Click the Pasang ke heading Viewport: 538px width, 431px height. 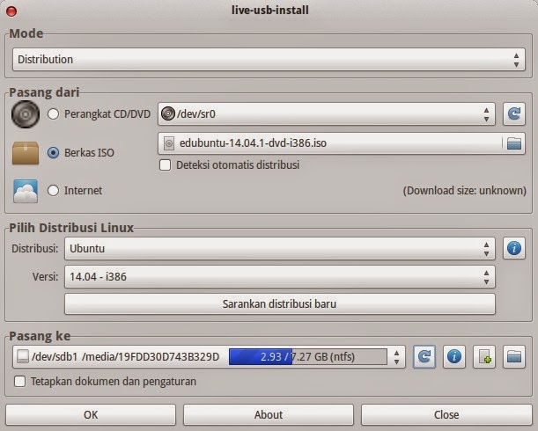click(40, 336)
